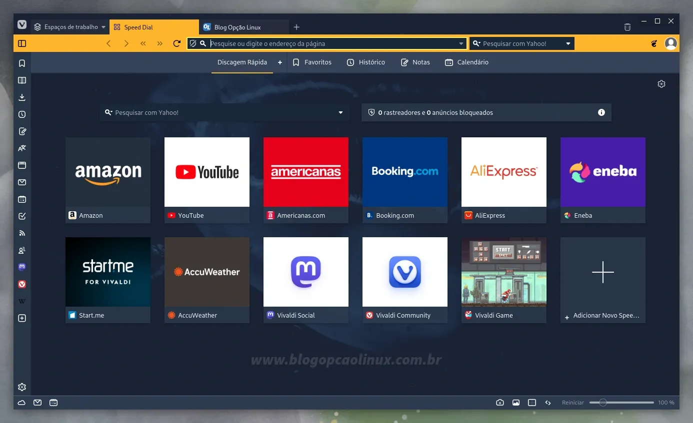Open settings gear at sidebar bottom
This screenshot has width=693, height=423.
[x=22, y=387]
